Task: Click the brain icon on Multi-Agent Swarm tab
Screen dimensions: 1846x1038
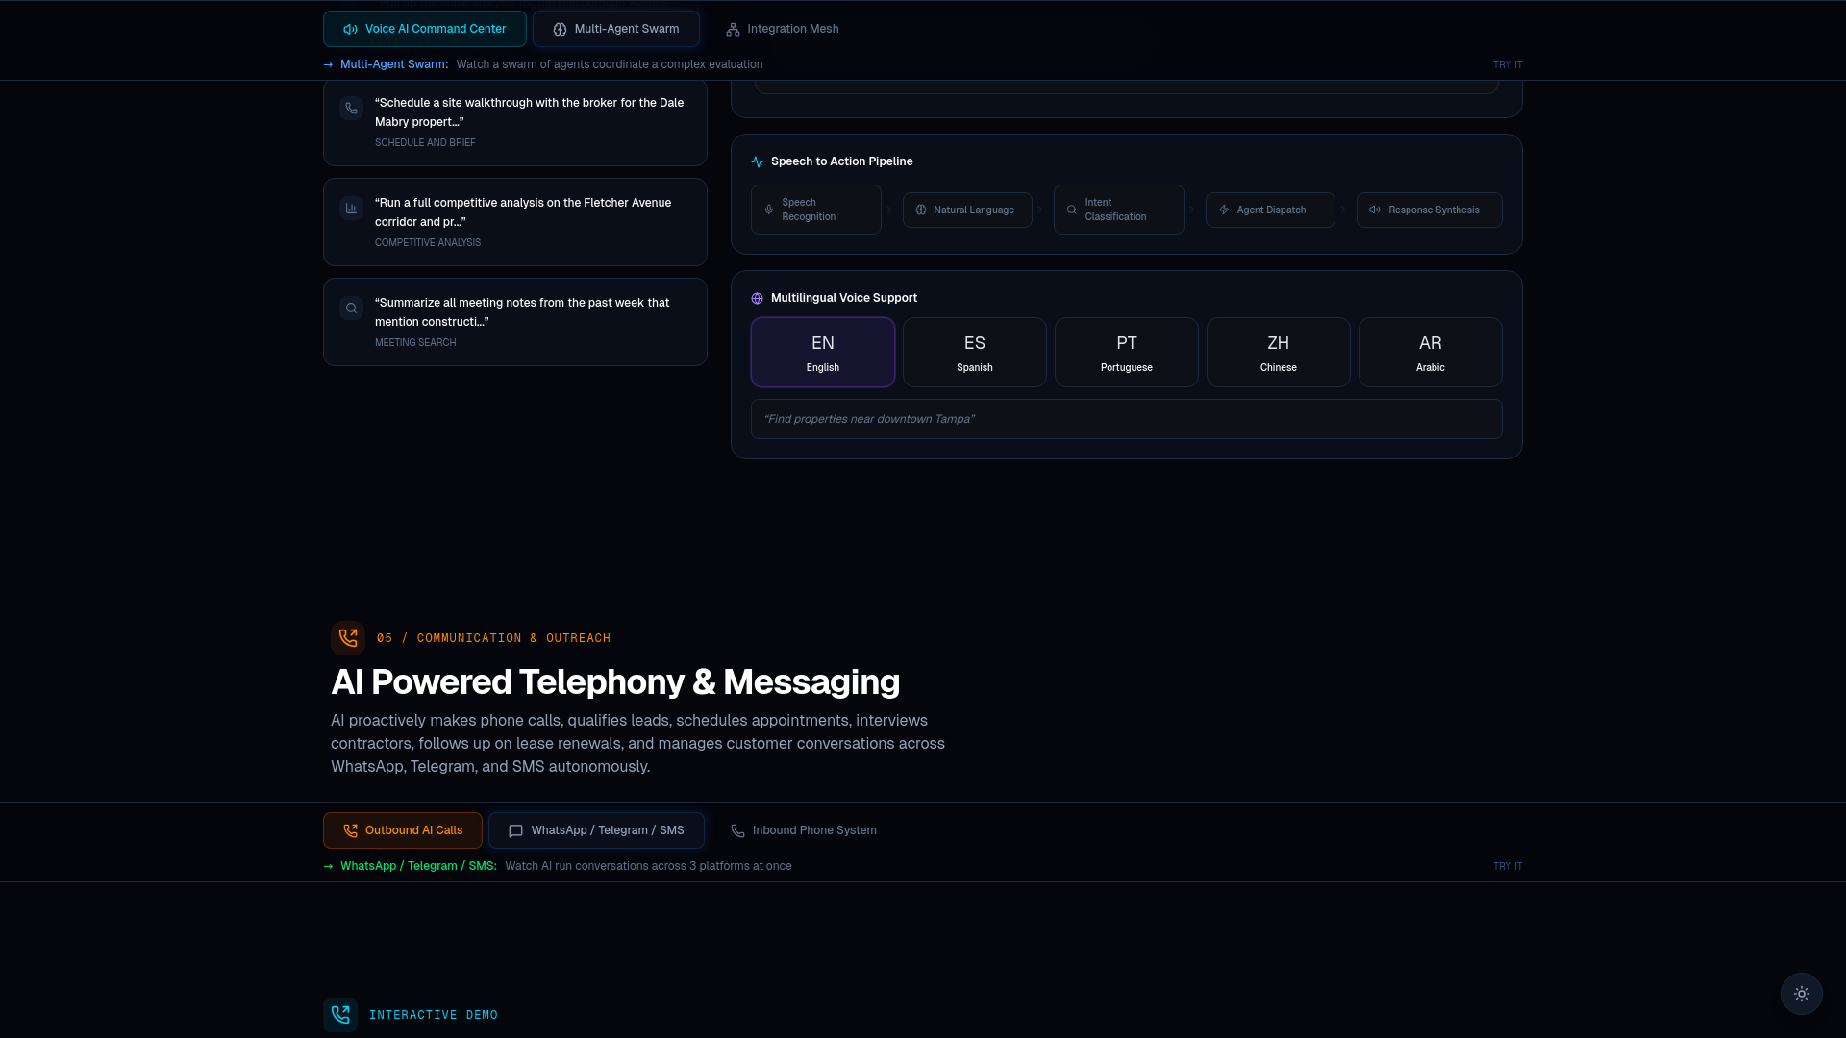Action: (560, 30)
